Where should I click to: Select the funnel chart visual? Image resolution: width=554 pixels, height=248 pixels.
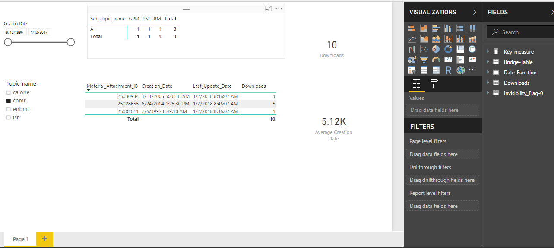pyautogui.click(x=424, y=60)
